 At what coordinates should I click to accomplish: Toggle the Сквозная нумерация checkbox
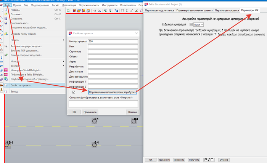point(191,24)
